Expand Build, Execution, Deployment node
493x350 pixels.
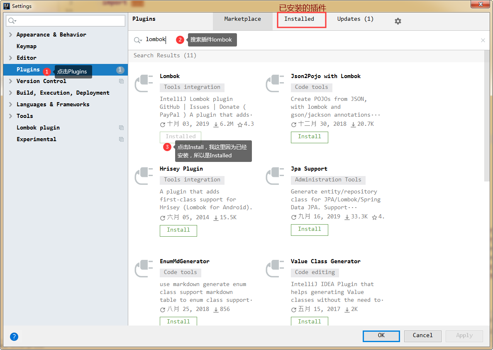point(11,93)
